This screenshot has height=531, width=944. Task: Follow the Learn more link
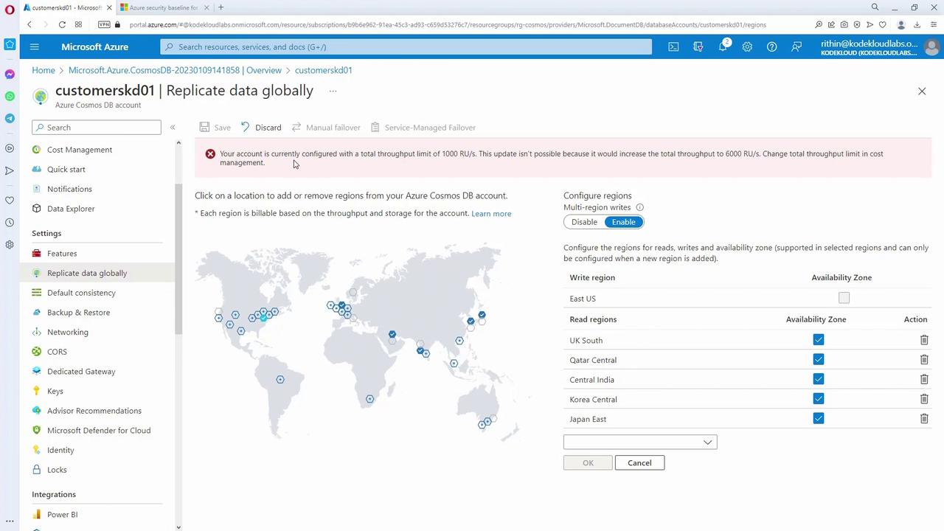click(491, 214)
